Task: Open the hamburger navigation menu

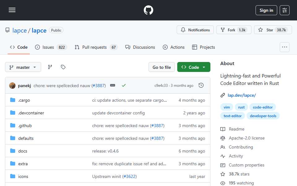Action: (x=12, y=10)
